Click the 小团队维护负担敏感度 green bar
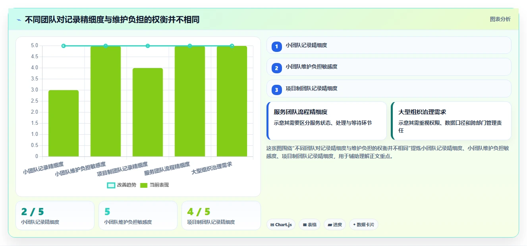This screenshot has height=246, width=527. click(x=106, y=101)
